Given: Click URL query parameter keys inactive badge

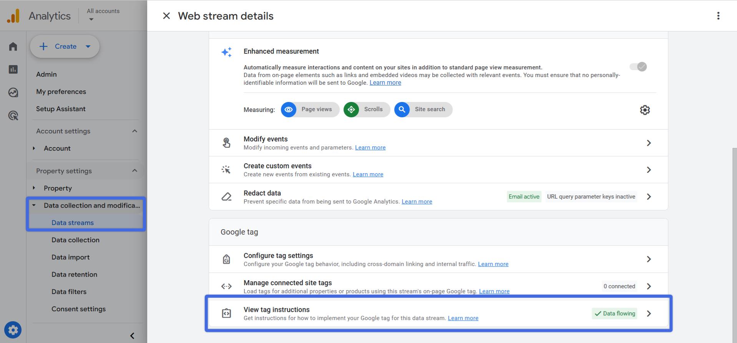Looking at the screenshot, I should (x=591, y=197).
